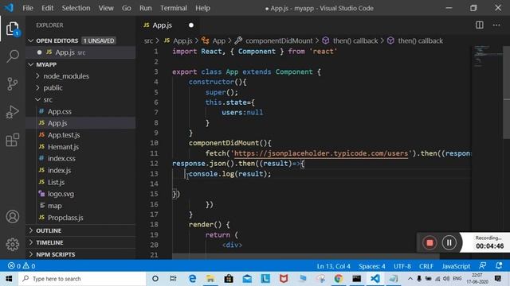This screenshot has height=286, width=510.
Task: Expand the NPM Scripts section
Action: tap(31, 254)
